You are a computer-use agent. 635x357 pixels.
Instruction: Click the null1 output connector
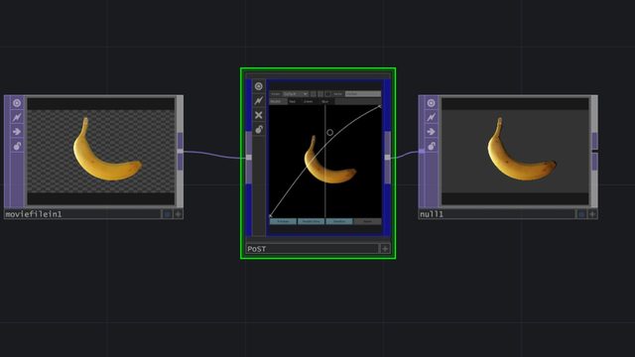(x=594, y=151)
